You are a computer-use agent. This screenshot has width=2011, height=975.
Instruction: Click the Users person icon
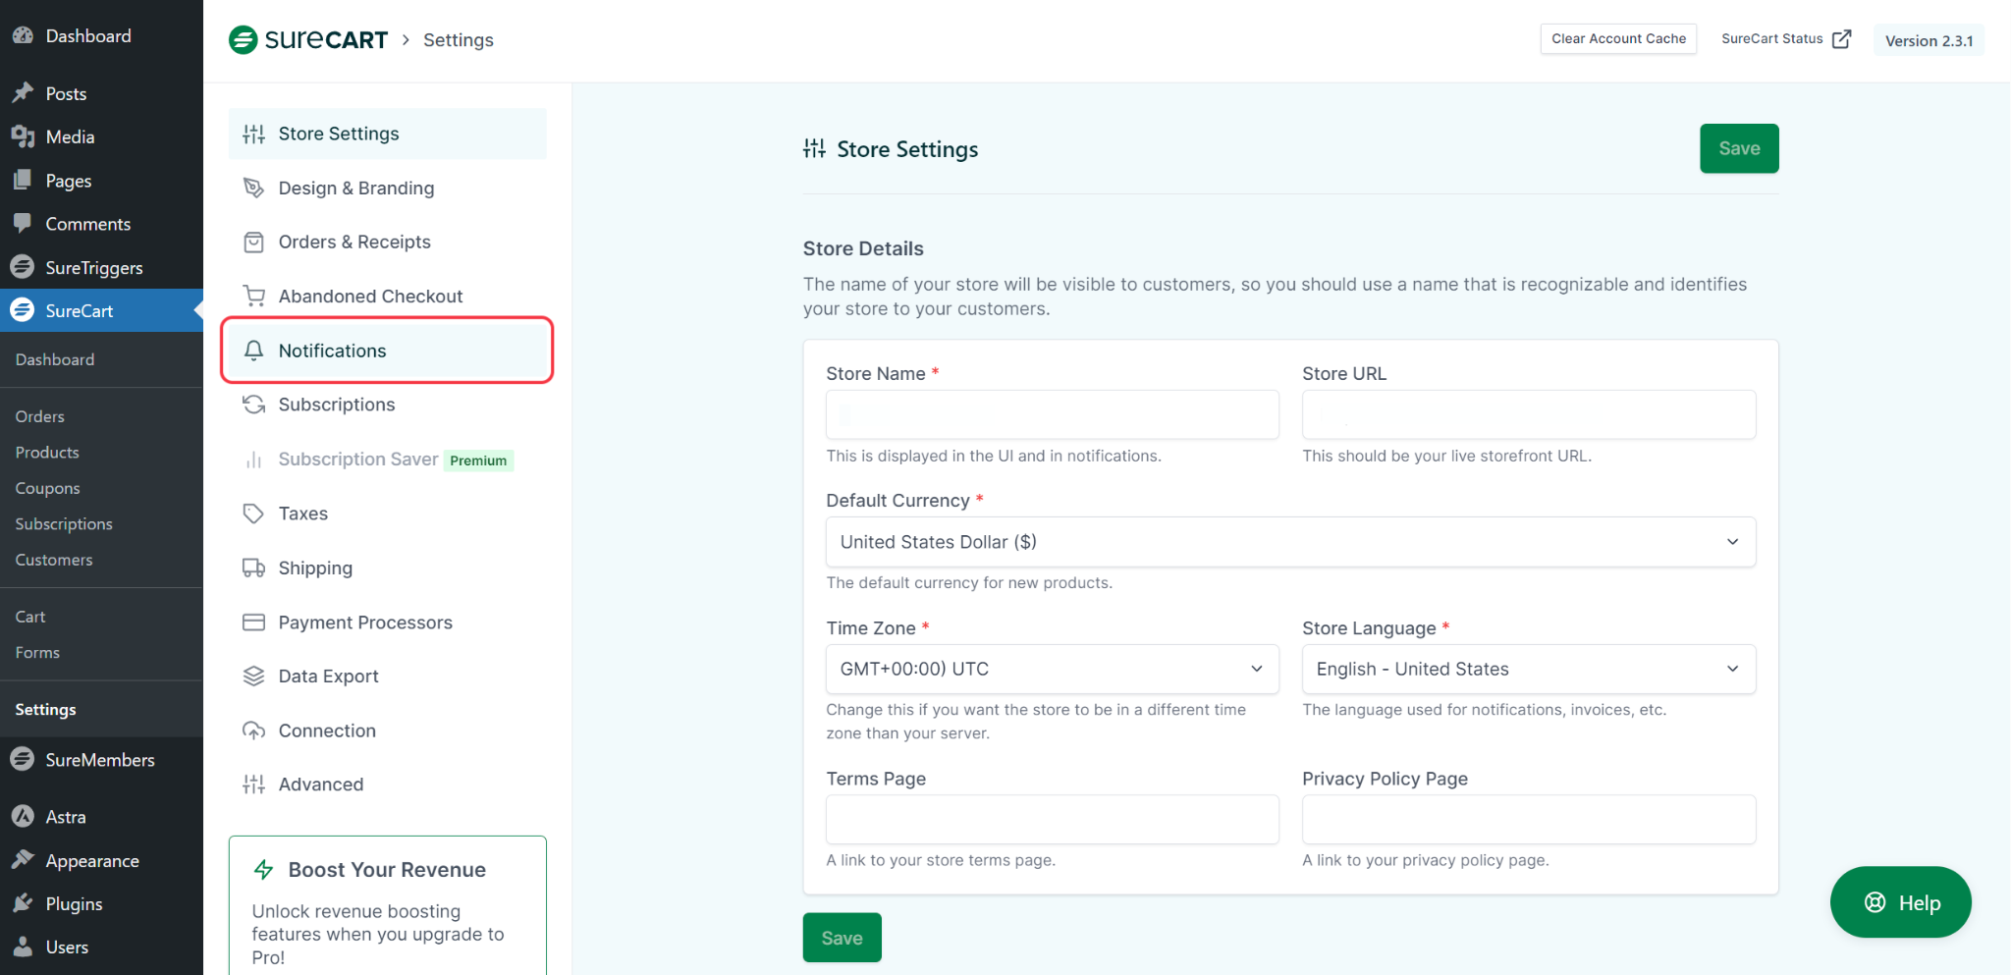pos(23,947)
